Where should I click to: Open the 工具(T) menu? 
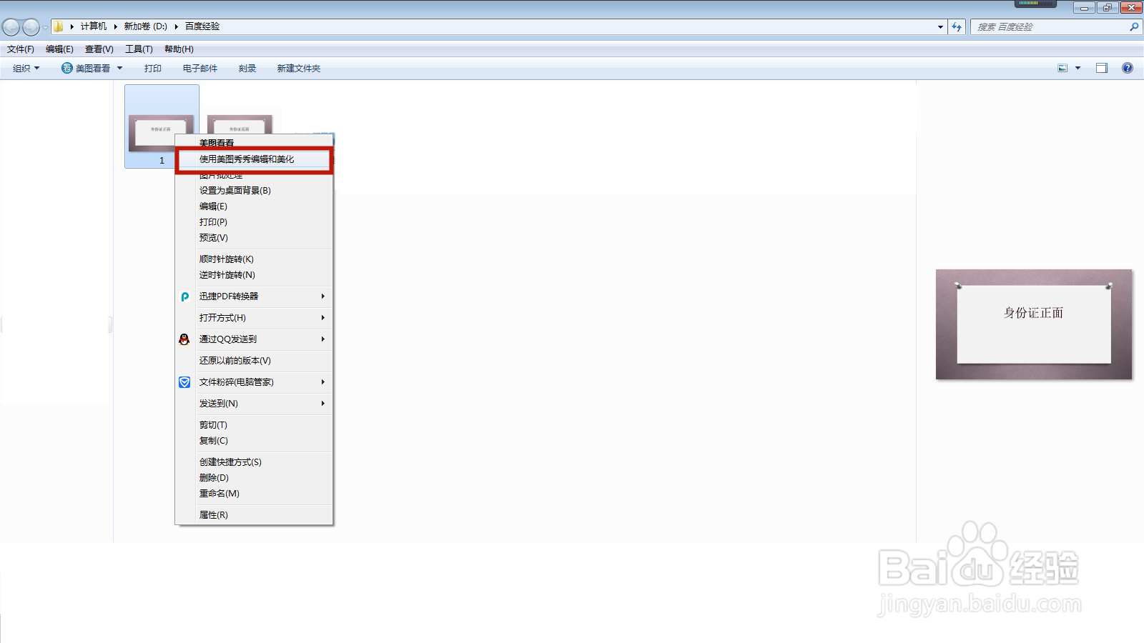[x=139, y=49]
